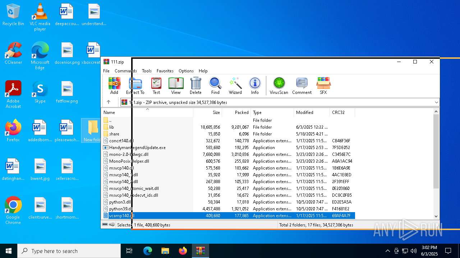Open the Options menu
This screenshot has width=460, height=258.
186,71
